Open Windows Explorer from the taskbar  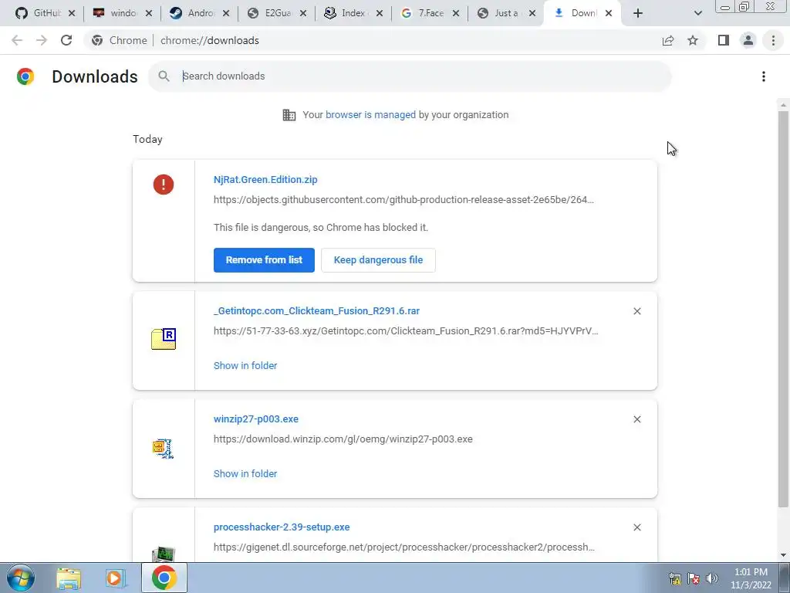69,578
